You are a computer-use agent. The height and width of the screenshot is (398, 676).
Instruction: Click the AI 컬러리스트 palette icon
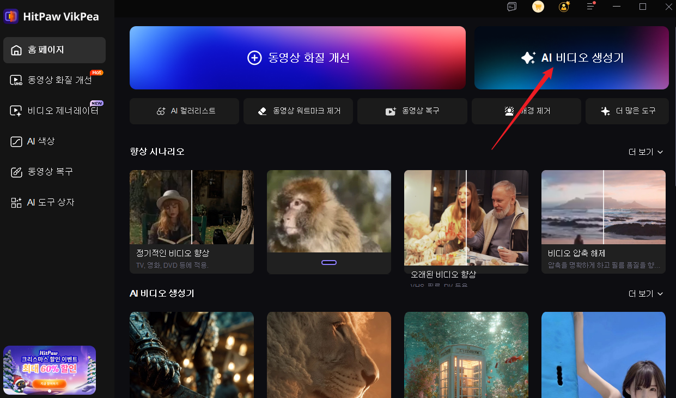click(x=161, y=111)
